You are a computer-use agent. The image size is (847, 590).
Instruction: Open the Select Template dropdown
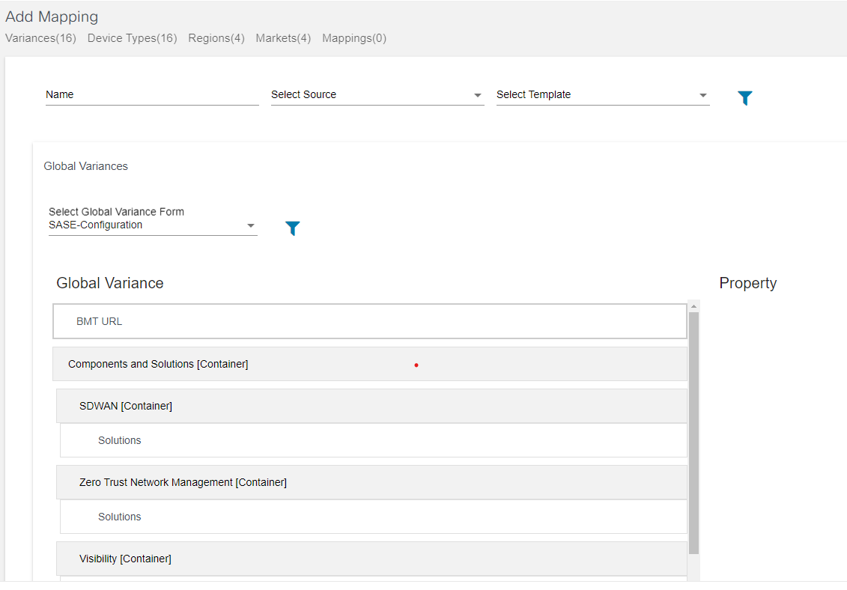coord(602,95)
